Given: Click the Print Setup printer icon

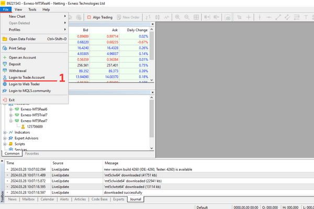Looking at the screenshot, I should pyautogui.click(x=5, y=48).
